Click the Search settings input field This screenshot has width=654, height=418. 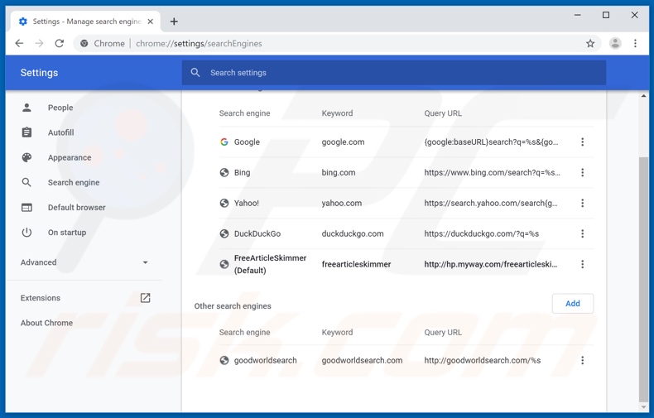click(397, 73)
